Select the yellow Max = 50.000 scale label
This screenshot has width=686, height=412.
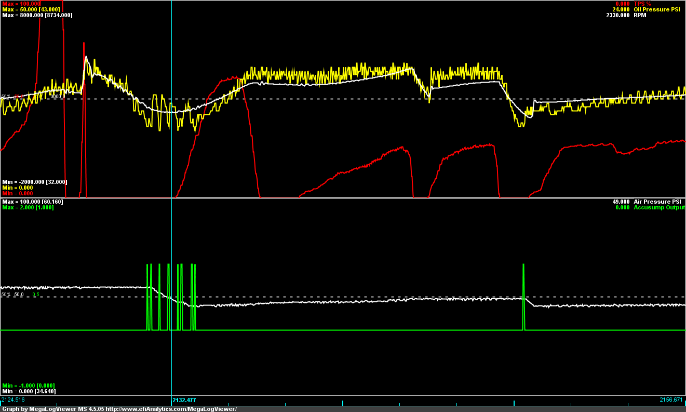pos(31,9)
